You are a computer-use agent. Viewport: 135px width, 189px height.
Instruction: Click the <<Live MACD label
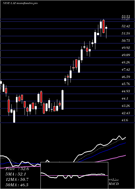(114, 182)
